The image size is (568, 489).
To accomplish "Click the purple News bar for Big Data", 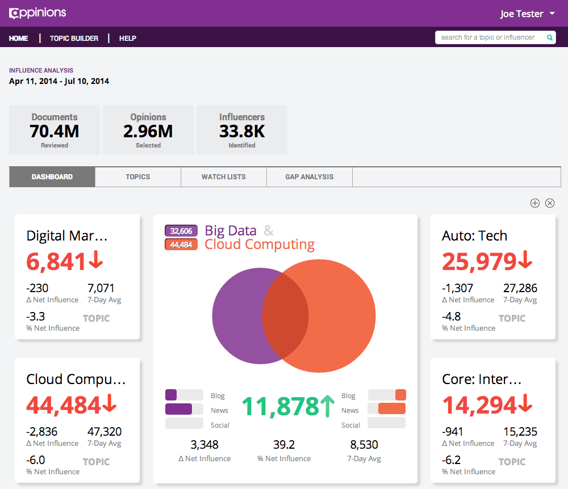I will 178,409.
